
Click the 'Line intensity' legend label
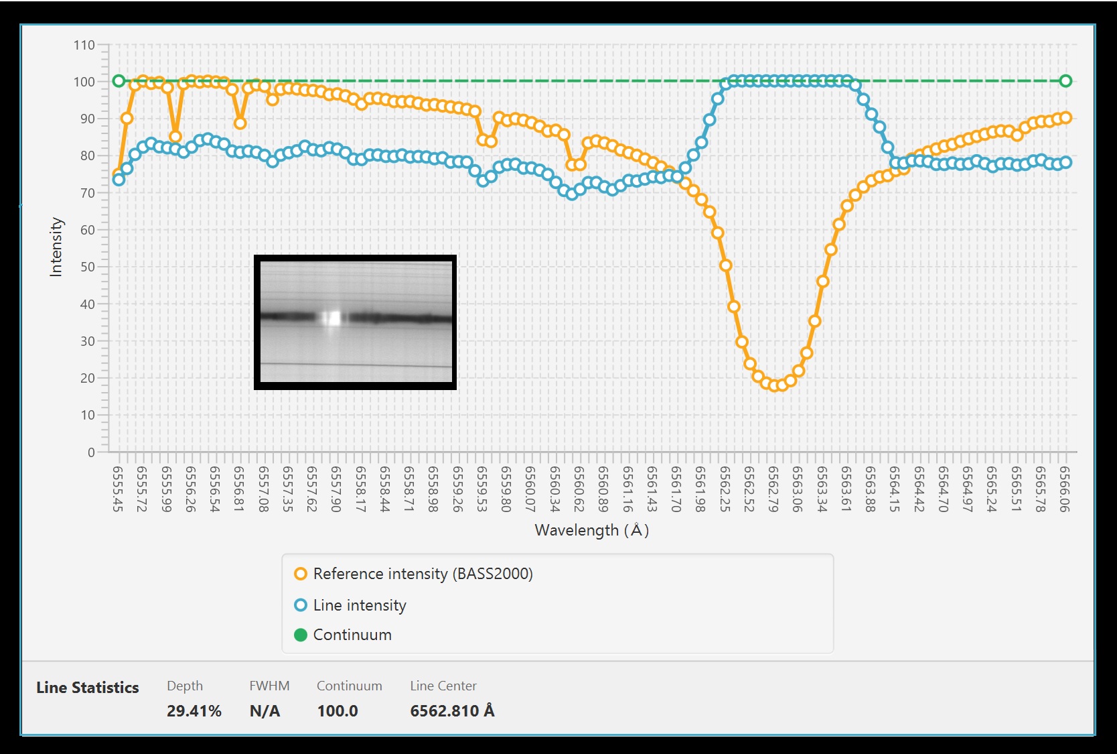(360, 605)
